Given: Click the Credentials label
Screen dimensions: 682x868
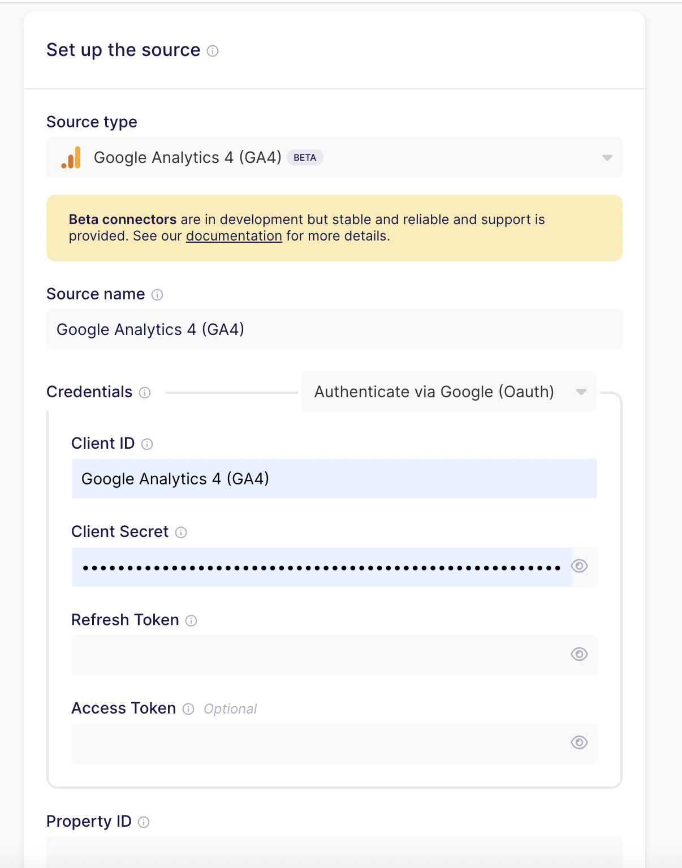Looking at the screenshot, I should (89, 392).
